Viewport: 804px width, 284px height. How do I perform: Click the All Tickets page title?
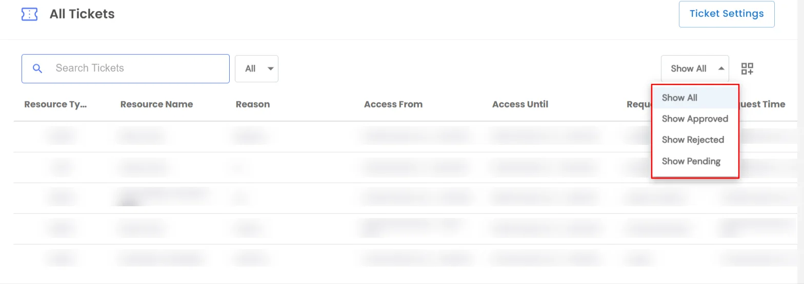82,14
